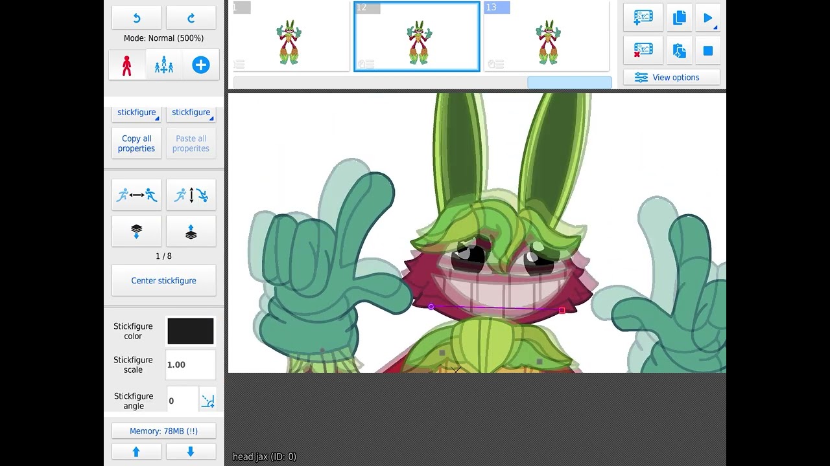This screenshot has width=830, height=466.
Task: Move the panel up with the up arrow
Action: click(x=136, y=452)
